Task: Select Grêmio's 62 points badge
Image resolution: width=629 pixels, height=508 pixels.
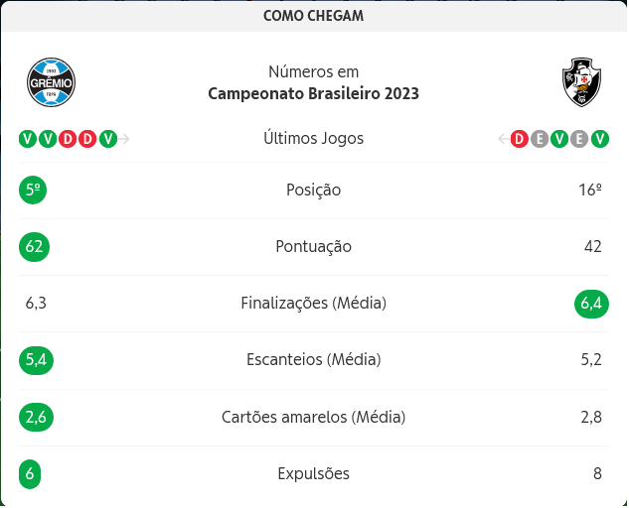Action: click(35, 246)
